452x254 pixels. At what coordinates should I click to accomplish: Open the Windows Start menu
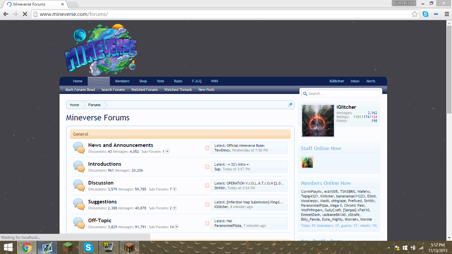pyautogui.click(x=8, y=247)
